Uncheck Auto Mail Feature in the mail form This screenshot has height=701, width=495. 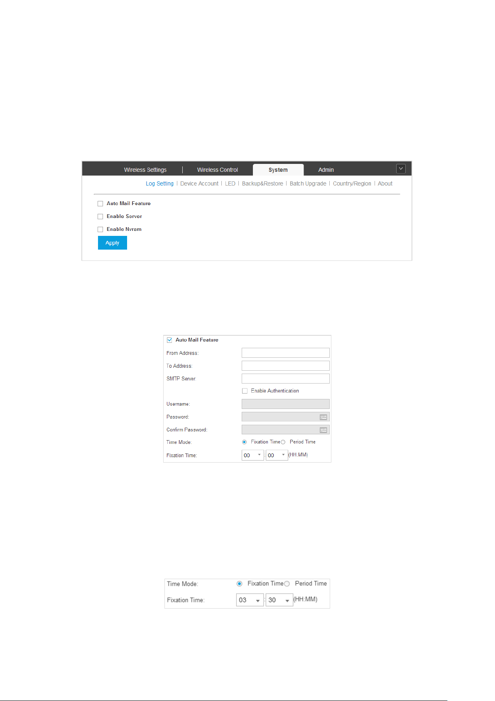coord(169,340)
